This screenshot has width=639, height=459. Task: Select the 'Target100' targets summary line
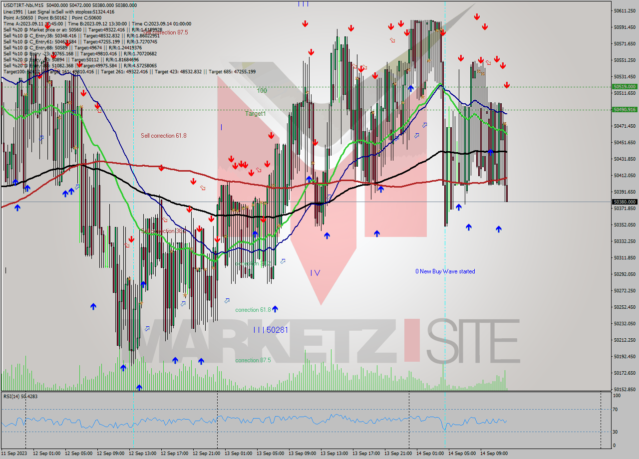click(129, 71)
